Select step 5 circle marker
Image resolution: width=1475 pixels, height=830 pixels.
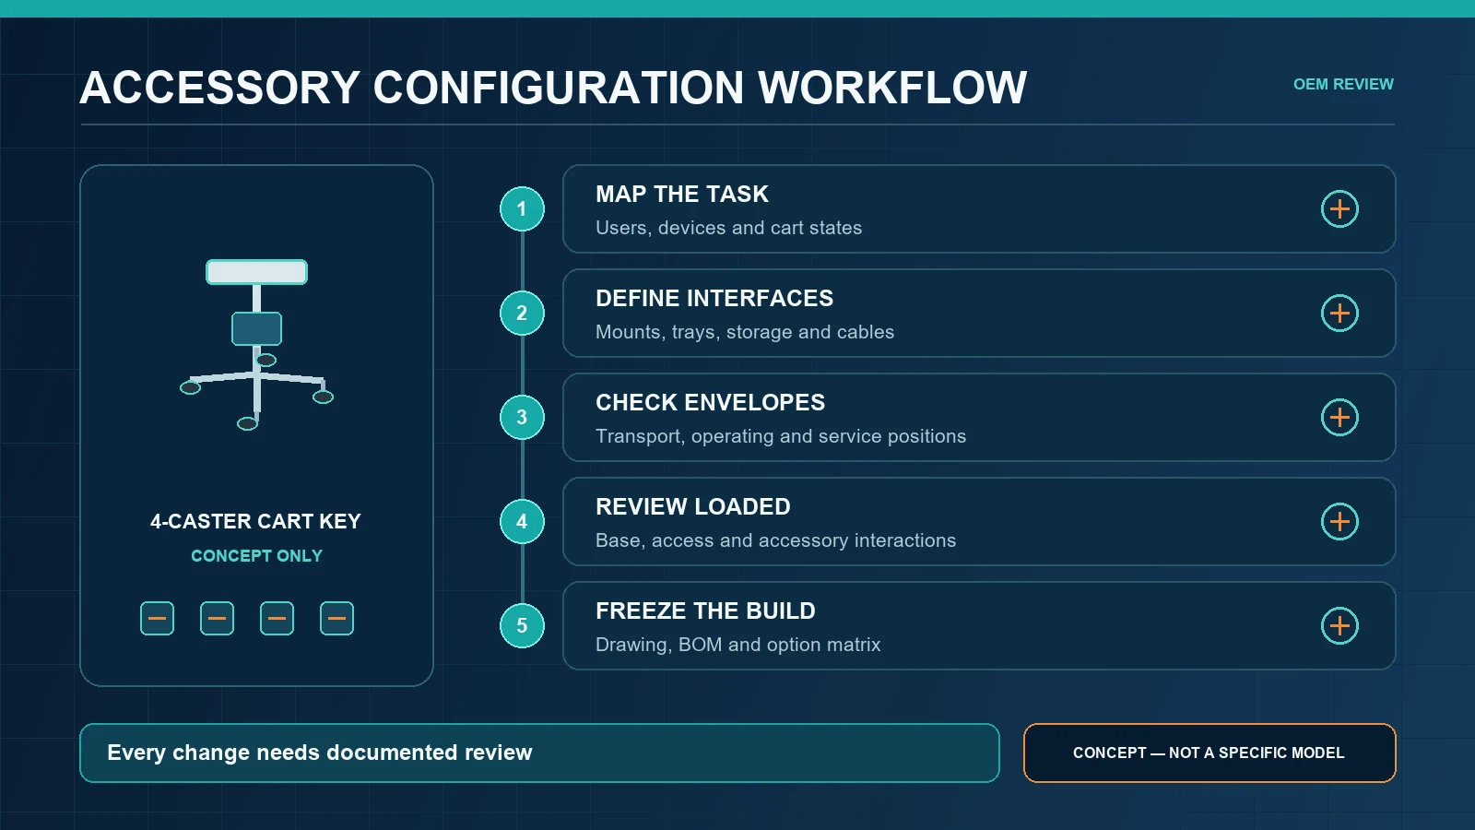tap(522, 626)
